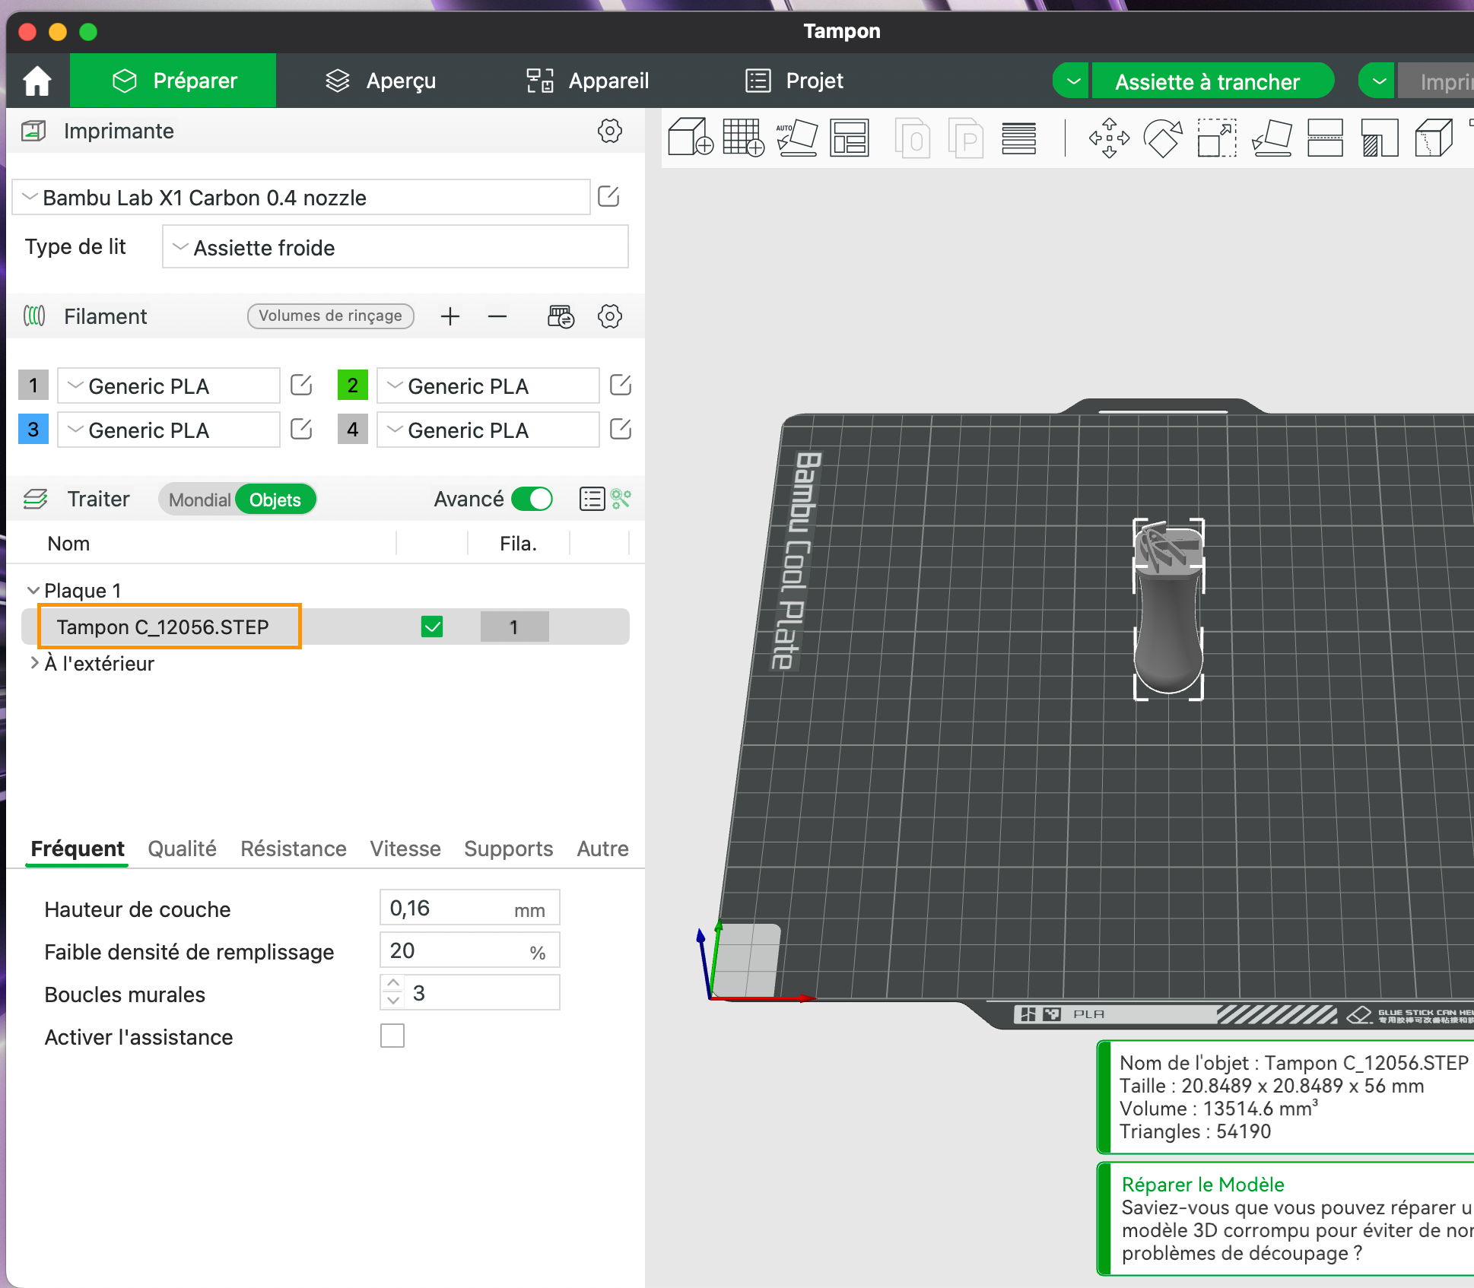Select the Rotate tool icon
Viewport: 1474px width, 1288px height.
pyautogui.click(x=1163, y=138)
